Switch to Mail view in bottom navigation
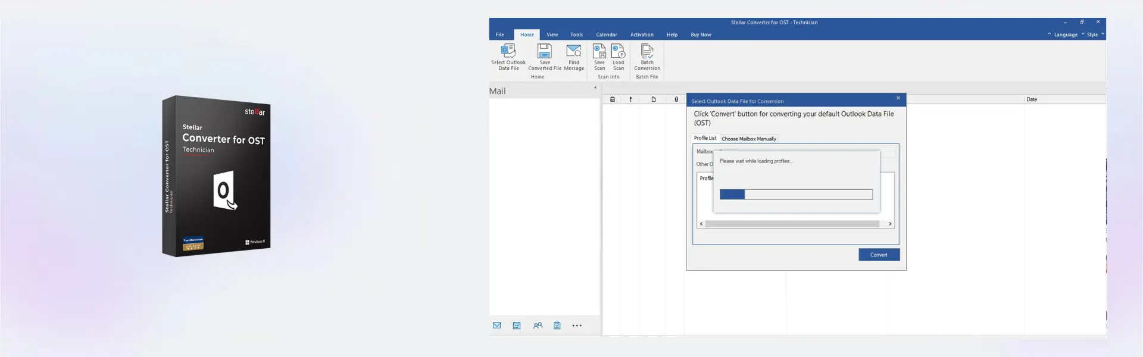The width and height of the screenshot is (1143, 357). [497, 325]
